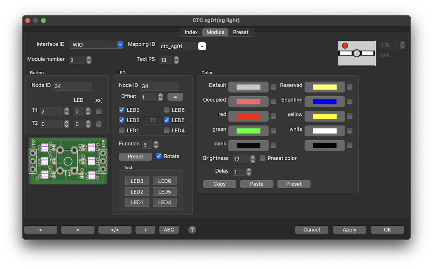Uncheck the LED3 checkbox

122,110
